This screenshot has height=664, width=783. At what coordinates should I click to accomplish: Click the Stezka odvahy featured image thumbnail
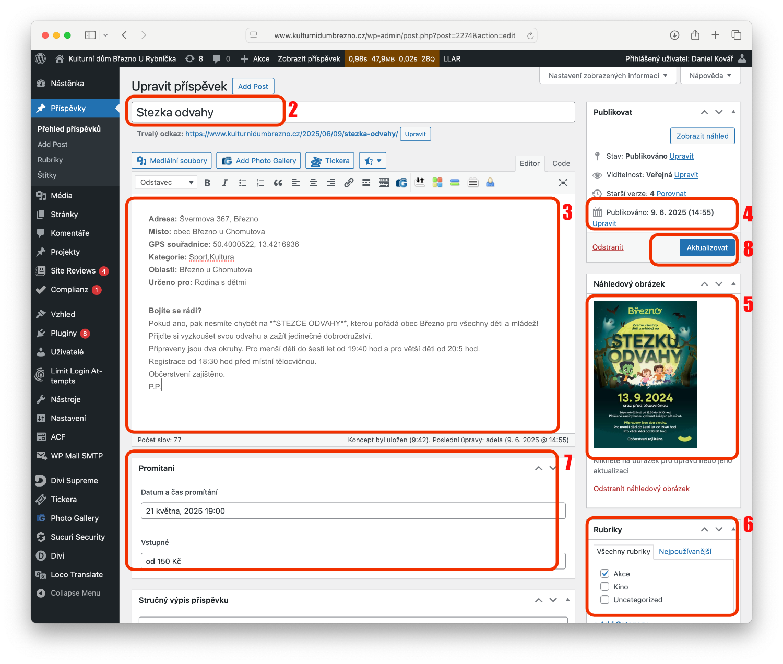tap(645, 374)
